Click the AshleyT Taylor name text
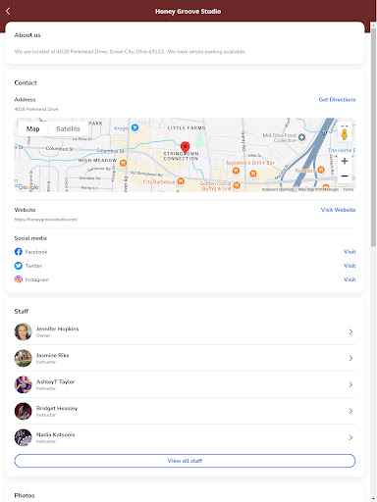Image resolution: width=377 pixels, height=502 pixels. 55,381
